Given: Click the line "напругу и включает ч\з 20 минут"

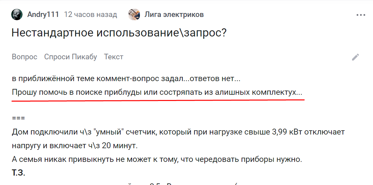Looking at the screenshot, I should click(x=74, y=146).
